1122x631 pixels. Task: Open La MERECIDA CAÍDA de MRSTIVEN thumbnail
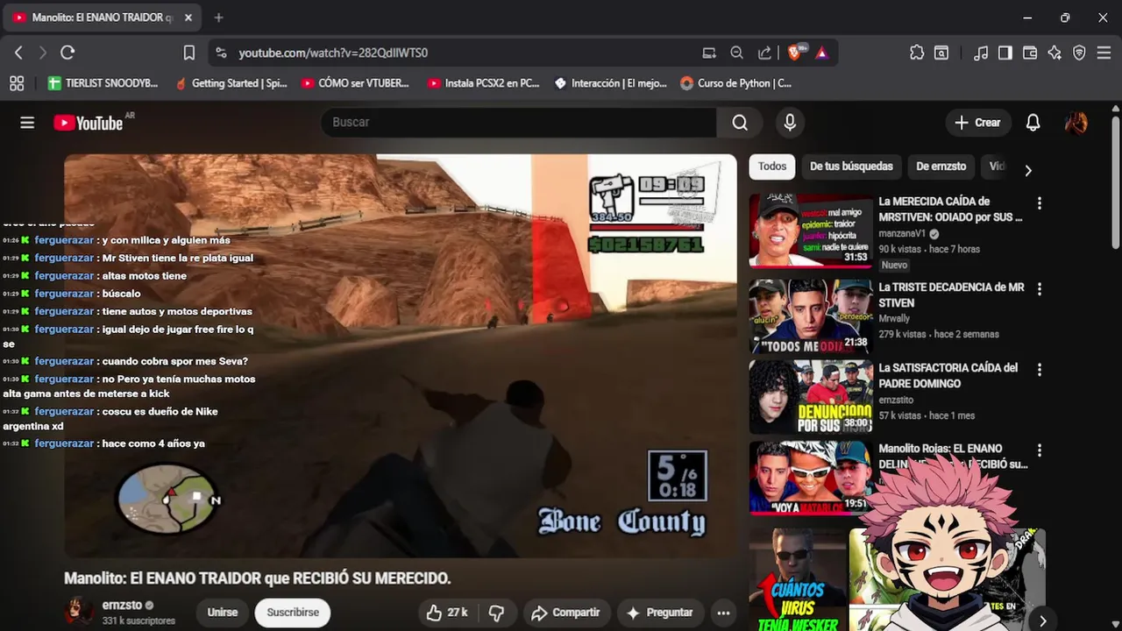pyautogui.click(x=811, y=230)
